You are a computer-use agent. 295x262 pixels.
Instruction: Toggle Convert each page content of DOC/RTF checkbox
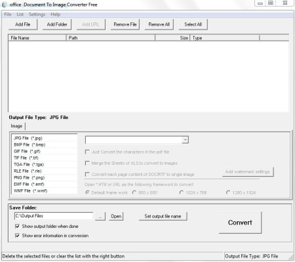(87, 174)
